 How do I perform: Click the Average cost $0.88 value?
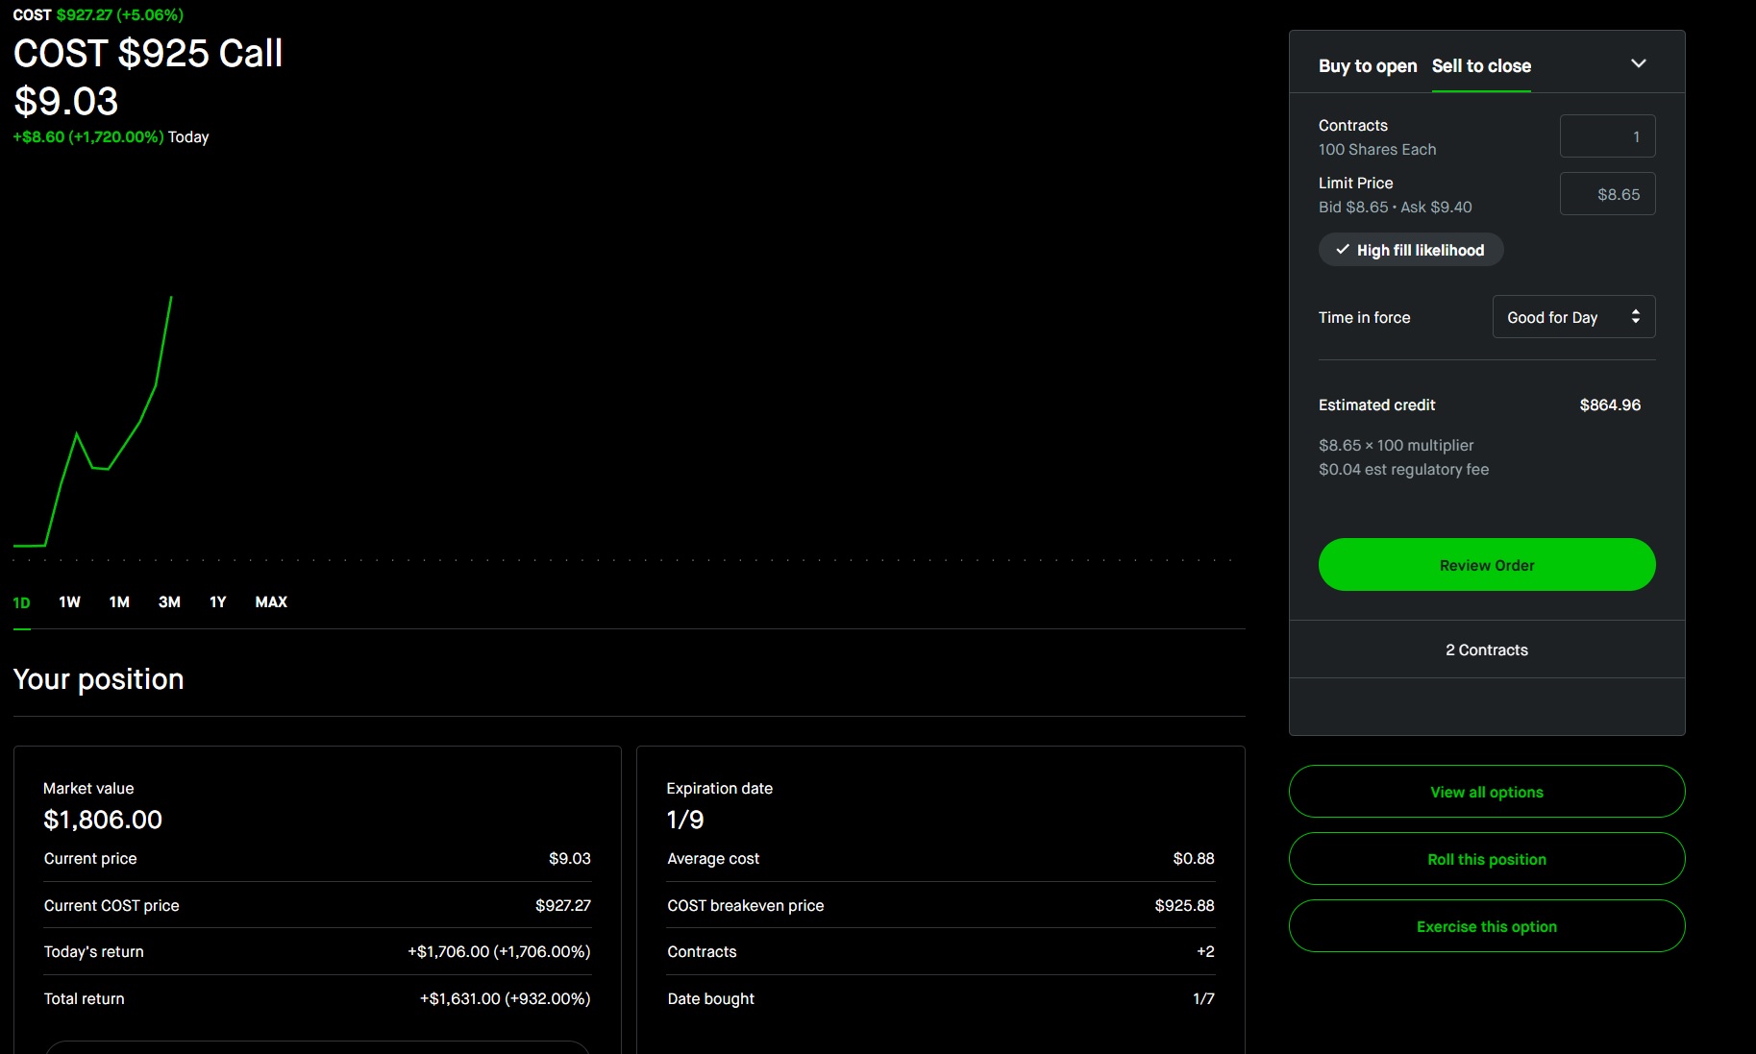click(x=1194, y=859)
